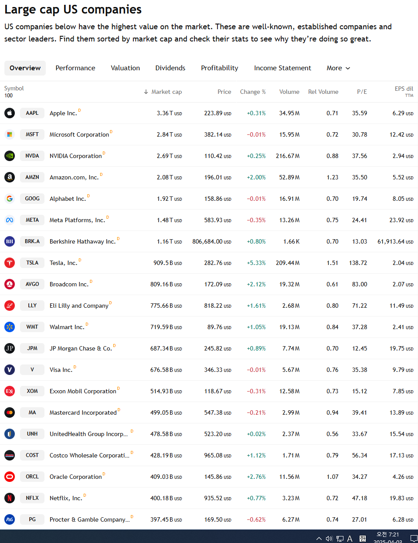
Task: Open the BRK.A ticker symbol
Action: click(32, 241)
